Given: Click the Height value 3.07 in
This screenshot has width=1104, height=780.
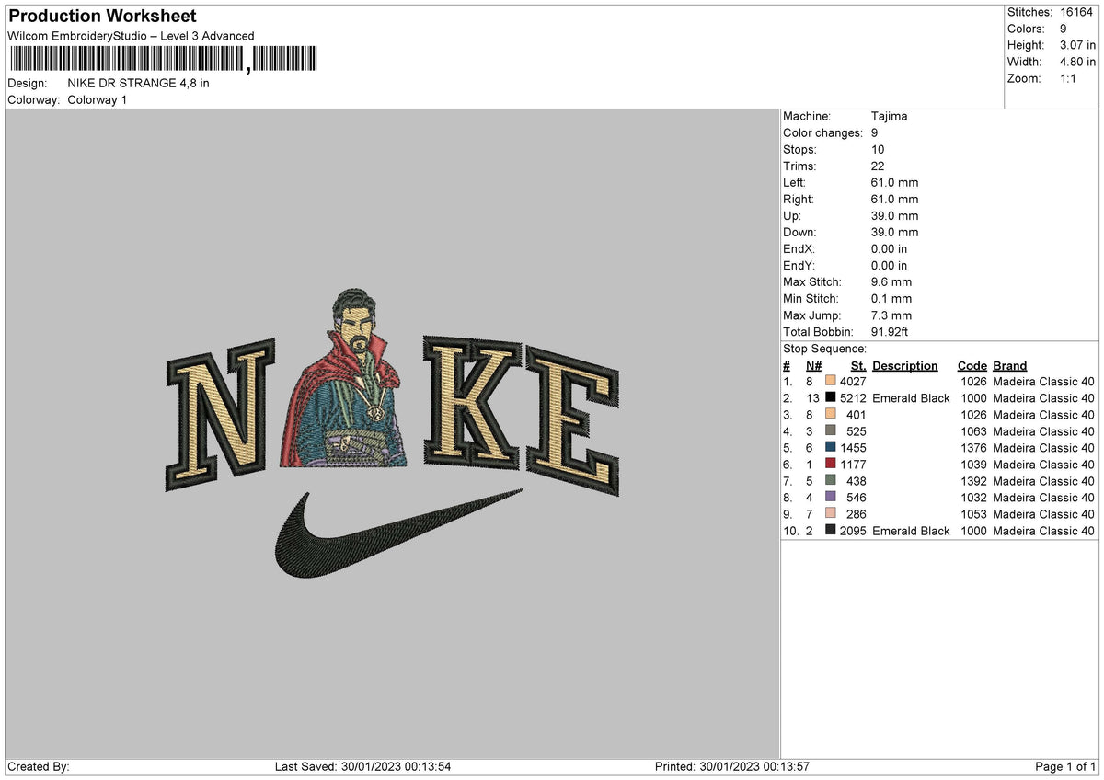Looking at the screenshot, I should click(1077, 45).
